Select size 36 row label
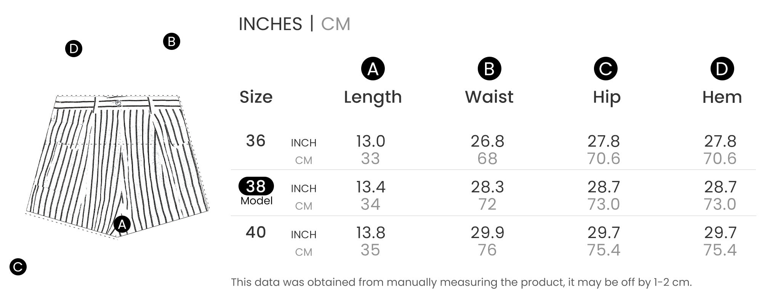The height and width of the screenshot is (307, 762). [x=256, y=141]
